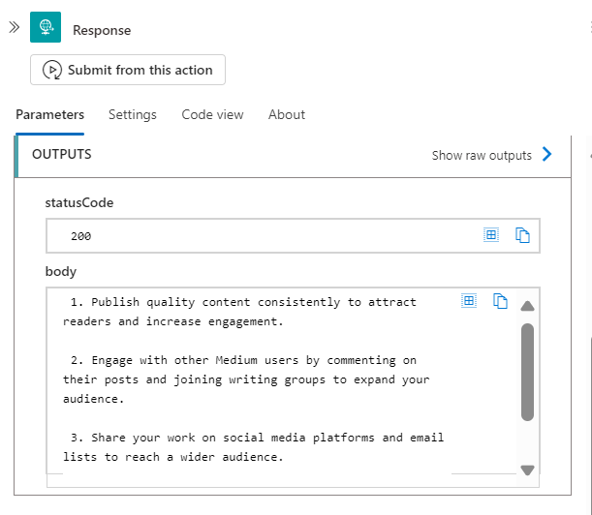
Task: Click the replay icon in Submit button
Action: pos(52,70)
